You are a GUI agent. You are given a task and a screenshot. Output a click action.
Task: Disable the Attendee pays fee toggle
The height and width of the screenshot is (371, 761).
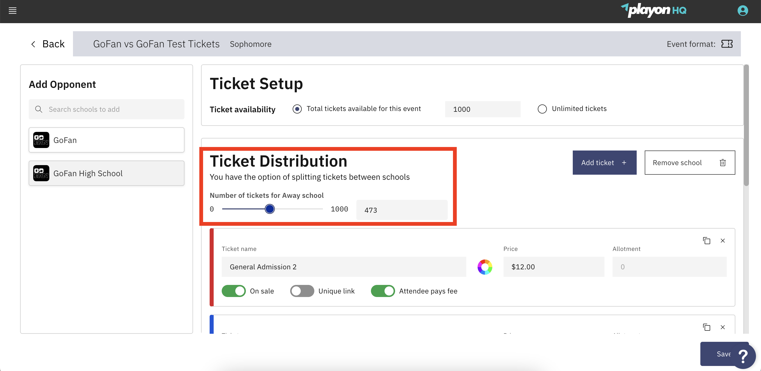(383, 291)
